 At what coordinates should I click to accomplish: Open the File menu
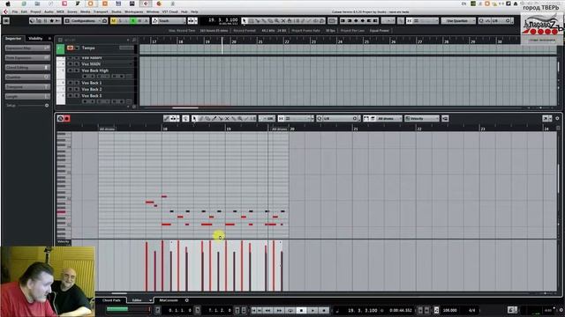click(x=15, y=11)
